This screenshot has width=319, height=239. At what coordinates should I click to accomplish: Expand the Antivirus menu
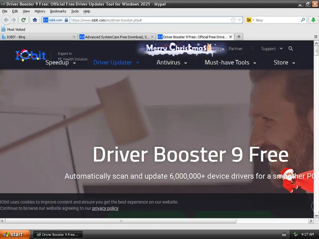[172, 62]
